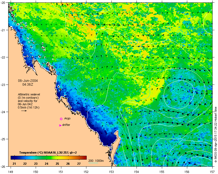Click the date text 06-Jun-2004
This screenshot has width=218, height=174.
point(28,81)
